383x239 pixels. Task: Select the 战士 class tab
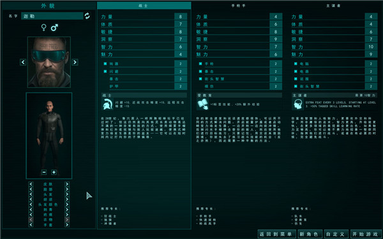coord(144,5)
